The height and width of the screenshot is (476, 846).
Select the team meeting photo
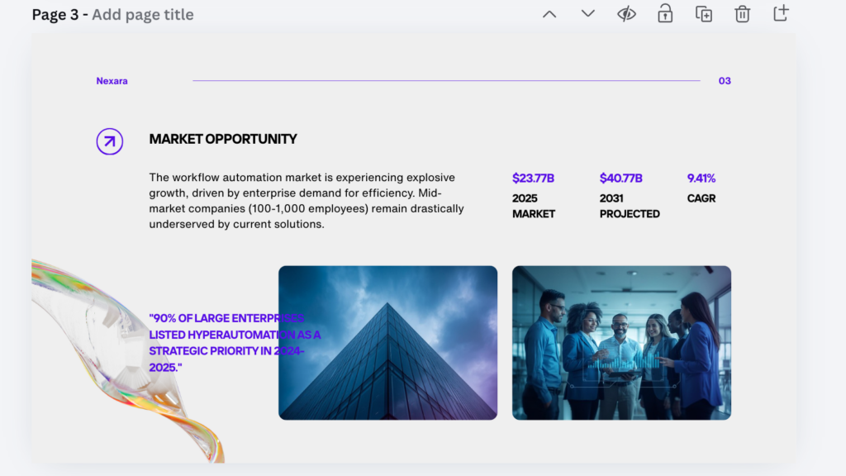(621, 342)
